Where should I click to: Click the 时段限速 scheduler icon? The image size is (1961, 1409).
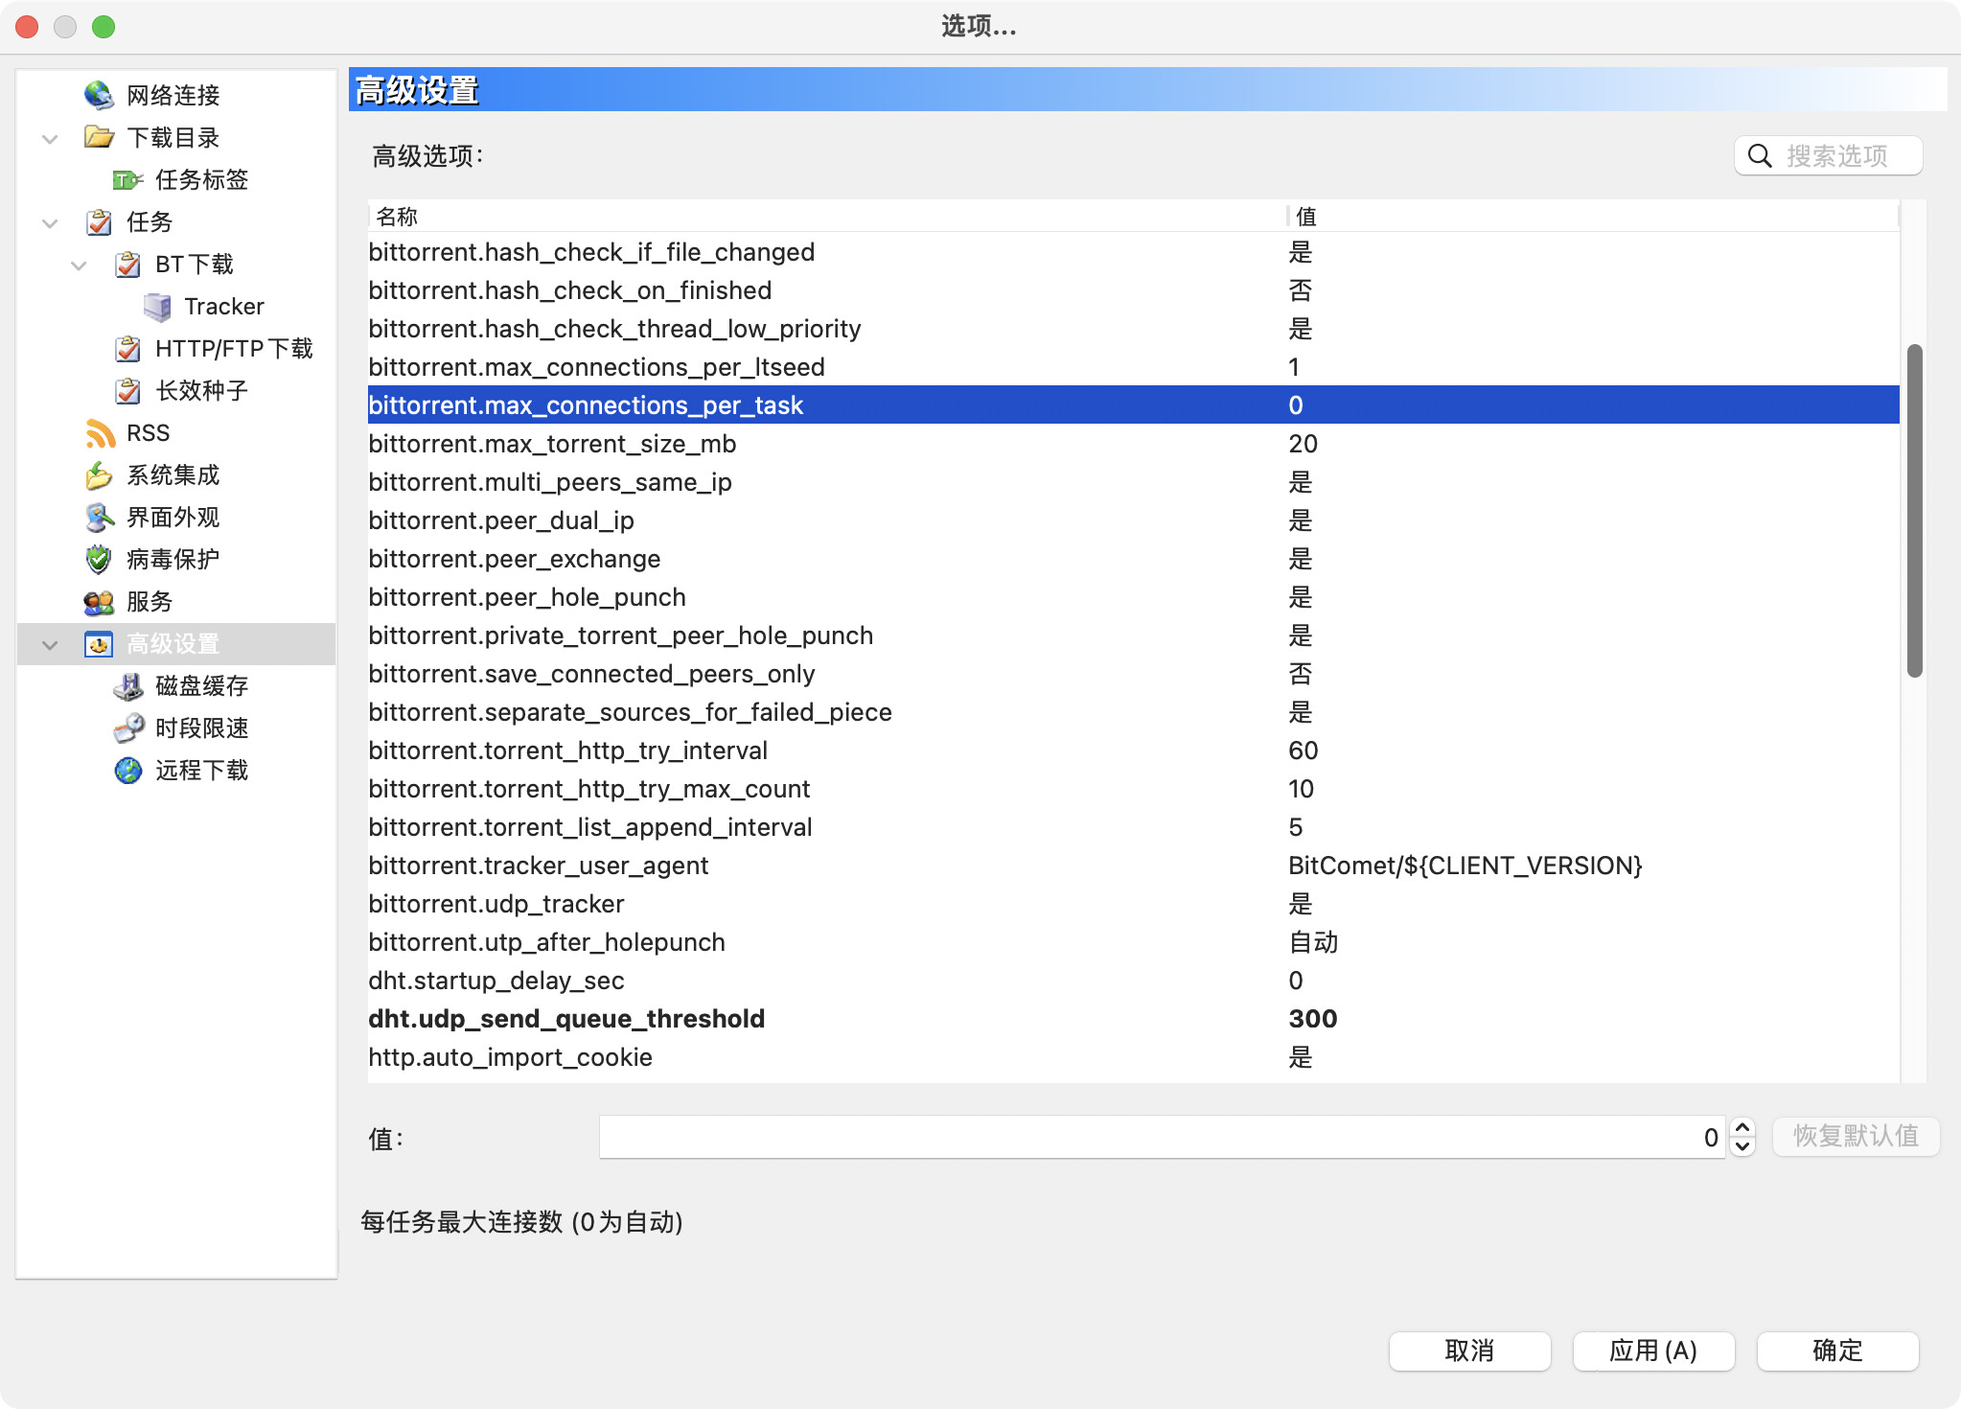pyautogui.click(x=127, y=728)
